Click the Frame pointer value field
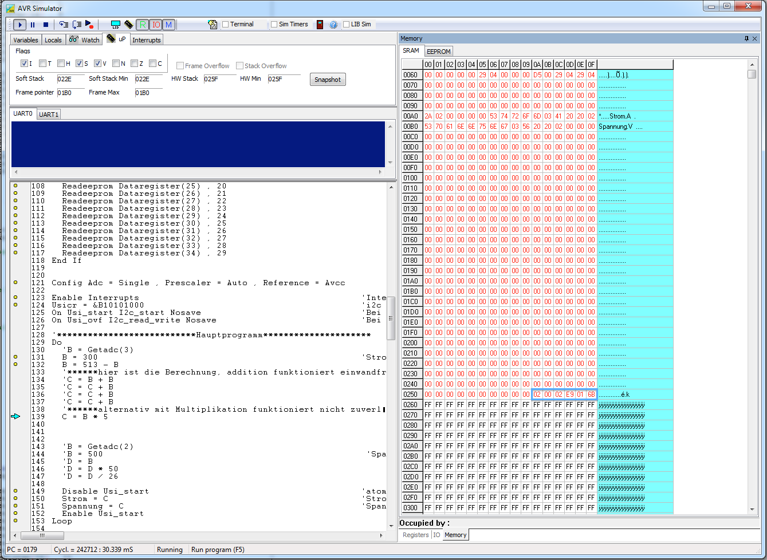 (70, 93)
